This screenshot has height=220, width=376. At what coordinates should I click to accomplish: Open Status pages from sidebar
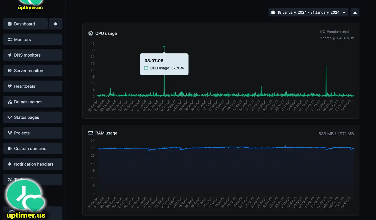point(33,117)
